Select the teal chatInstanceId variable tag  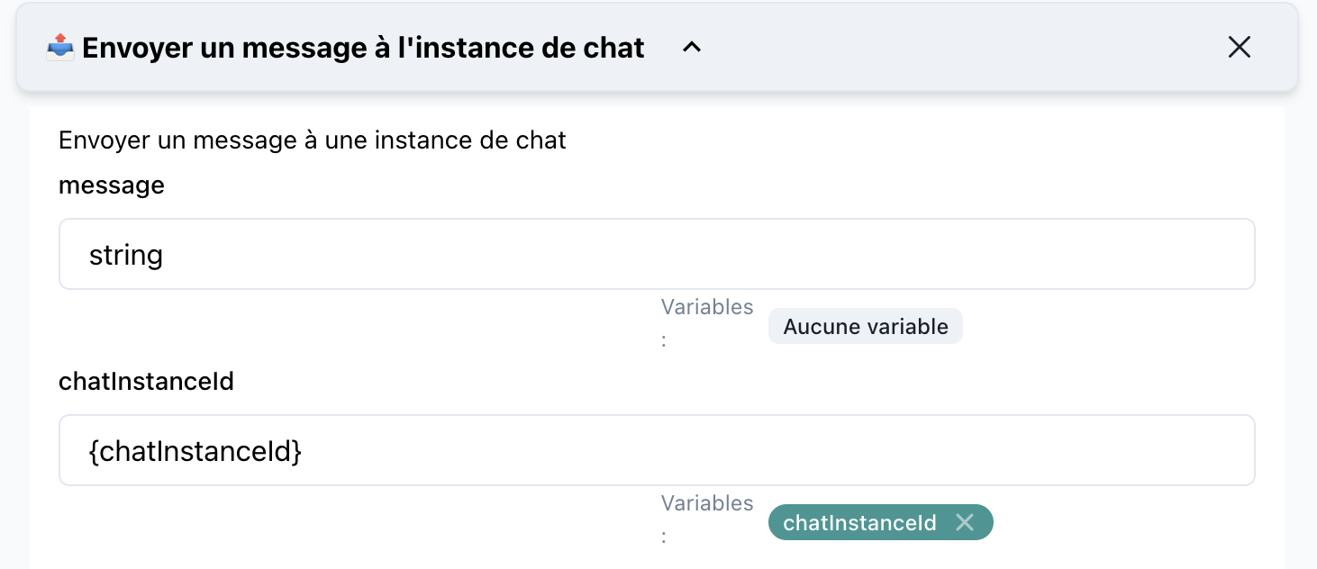click(x=859, y=522)
